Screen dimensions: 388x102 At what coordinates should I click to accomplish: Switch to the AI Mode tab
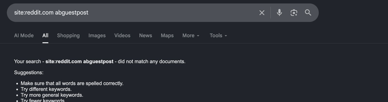pos(24,35)
